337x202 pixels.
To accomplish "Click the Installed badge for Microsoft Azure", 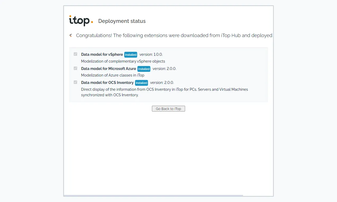I will coord(144,69).
